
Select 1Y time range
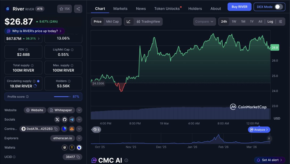pyautogui.click(x=252, y=21)
